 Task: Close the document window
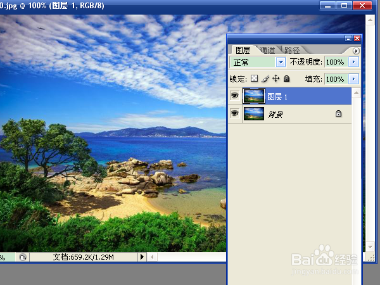(x=362, y=5)
